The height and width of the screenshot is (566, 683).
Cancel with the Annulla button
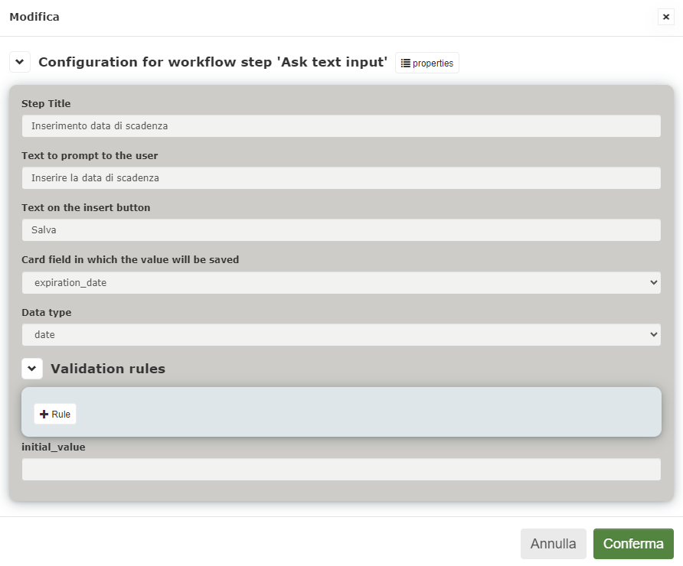tap(553, 543)
